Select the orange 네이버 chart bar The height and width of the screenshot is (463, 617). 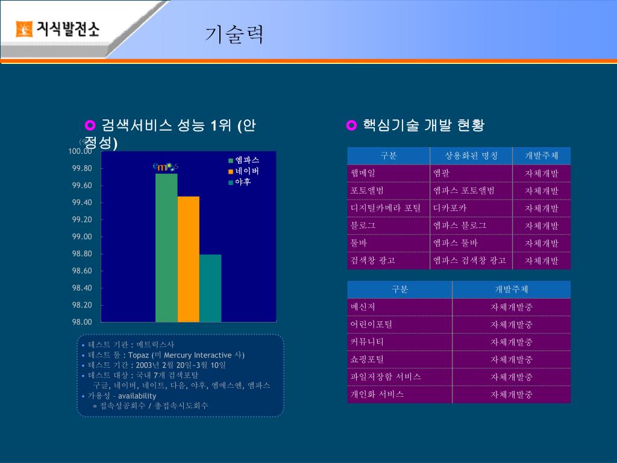(189, 259)
